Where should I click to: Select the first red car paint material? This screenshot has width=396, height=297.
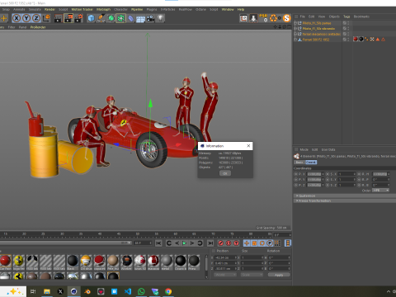click(5, 260)
